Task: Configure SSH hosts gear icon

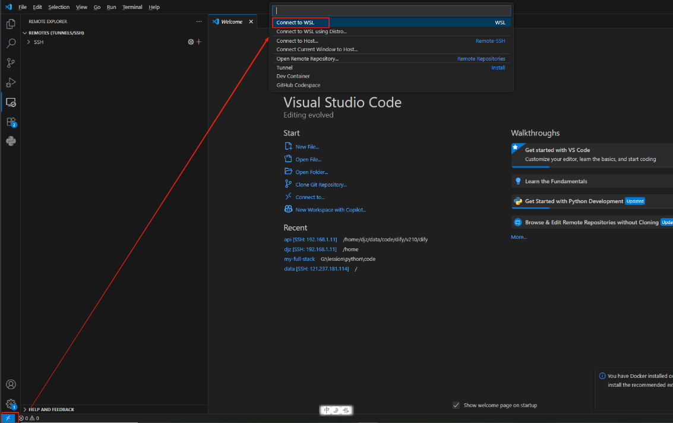Action: pos(191,42)
